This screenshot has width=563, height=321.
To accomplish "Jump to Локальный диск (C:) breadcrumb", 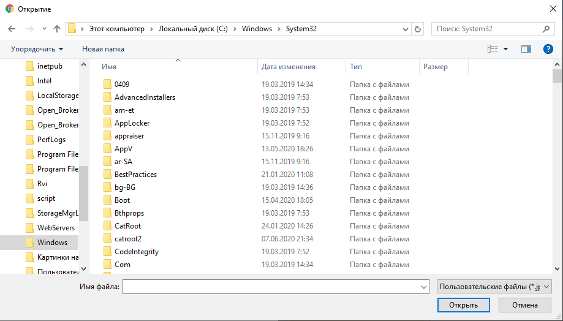I will click(193, 29).
